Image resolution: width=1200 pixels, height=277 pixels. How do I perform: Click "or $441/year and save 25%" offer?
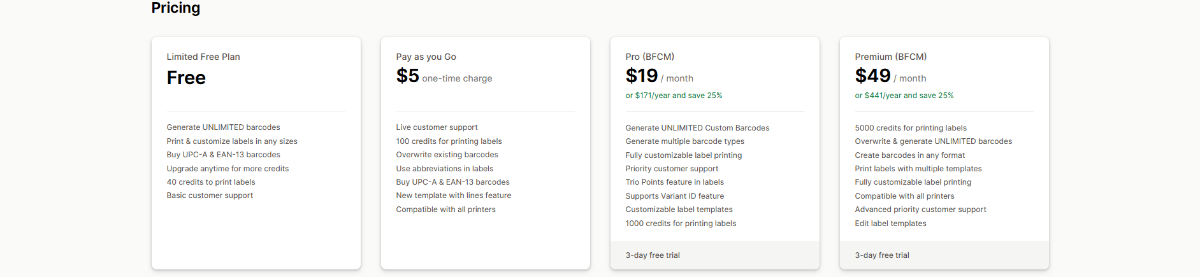(x=904, y=96)
